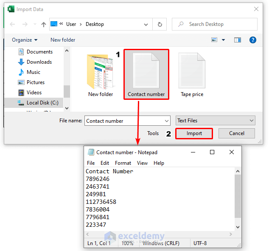Select the New folder thumbnail

(101, 75)
